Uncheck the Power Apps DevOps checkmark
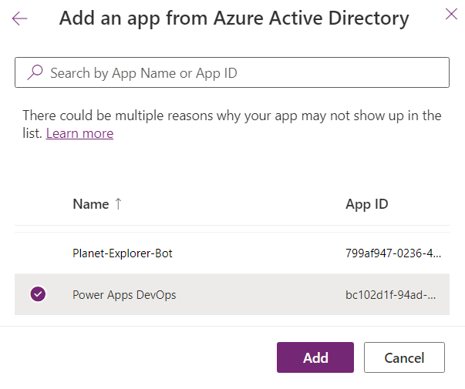The image size is (465, 389). pos(38,294)
